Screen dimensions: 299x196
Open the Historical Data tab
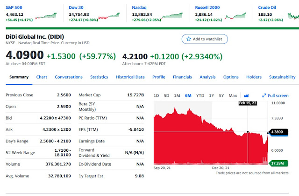(x=130, y=77)
